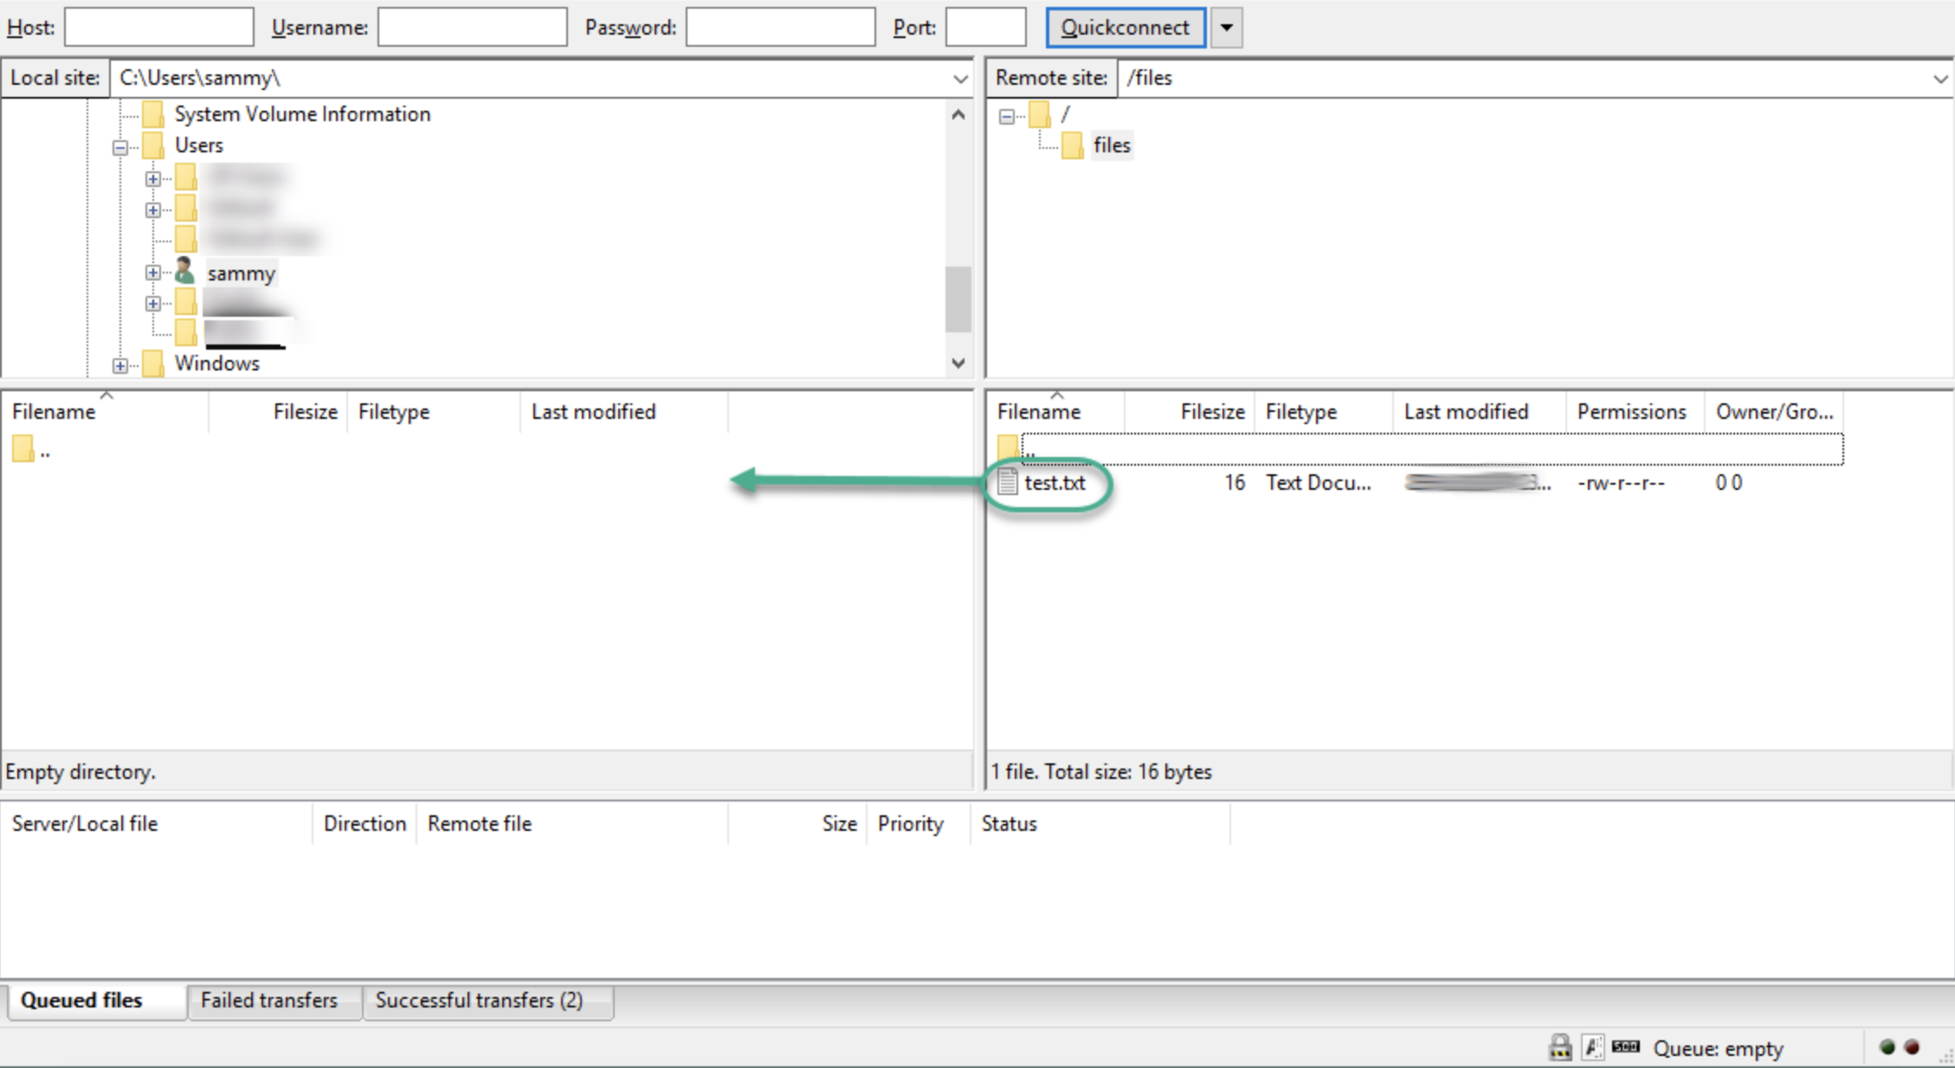Open the Local site path dropdown

(960, 78)
